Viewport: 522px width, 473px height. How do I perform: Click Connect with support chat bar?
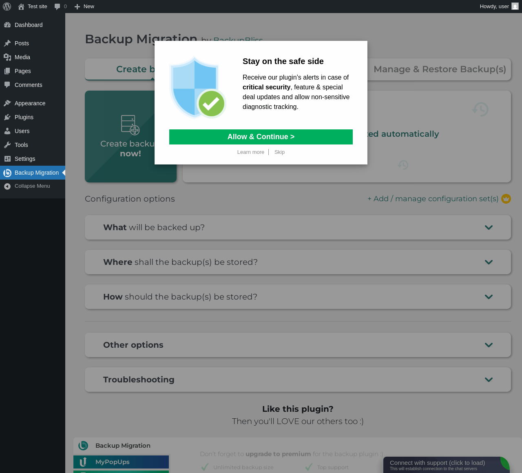pos(447,465)
